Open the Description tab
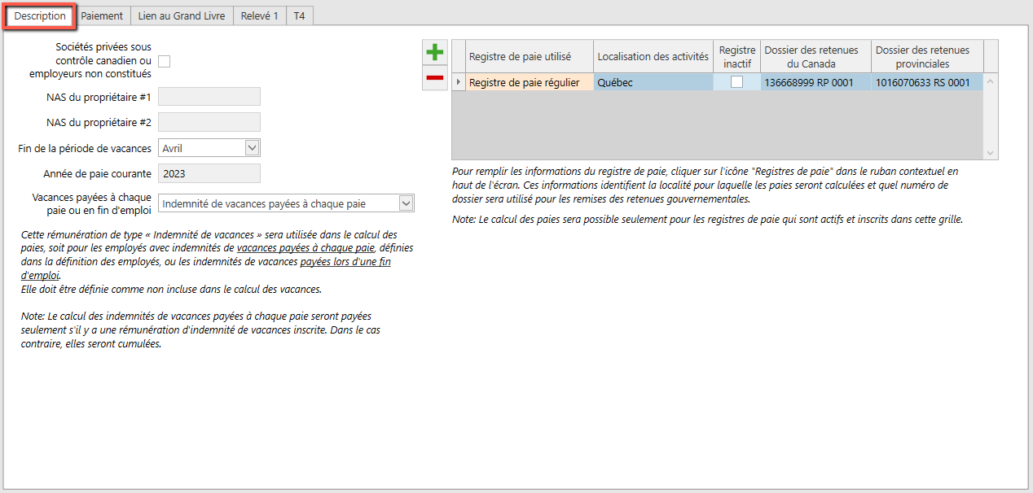The image size is (1033, 493). 40,15
